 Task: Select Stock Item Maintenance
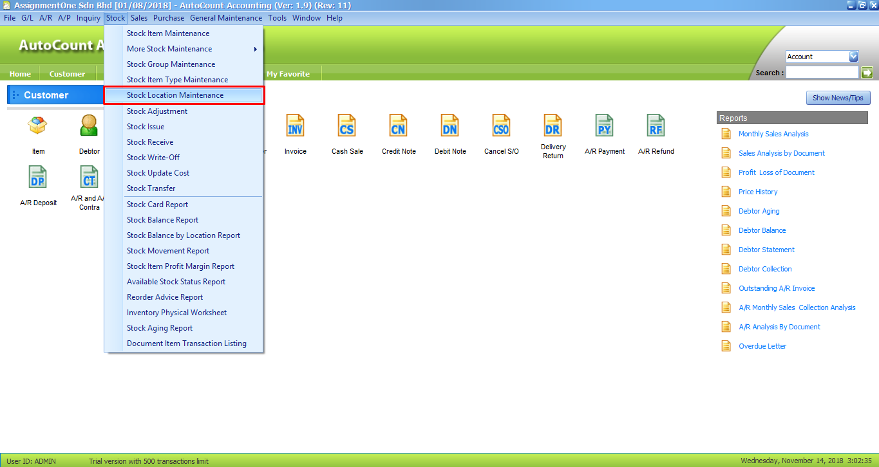pos(184,33)
